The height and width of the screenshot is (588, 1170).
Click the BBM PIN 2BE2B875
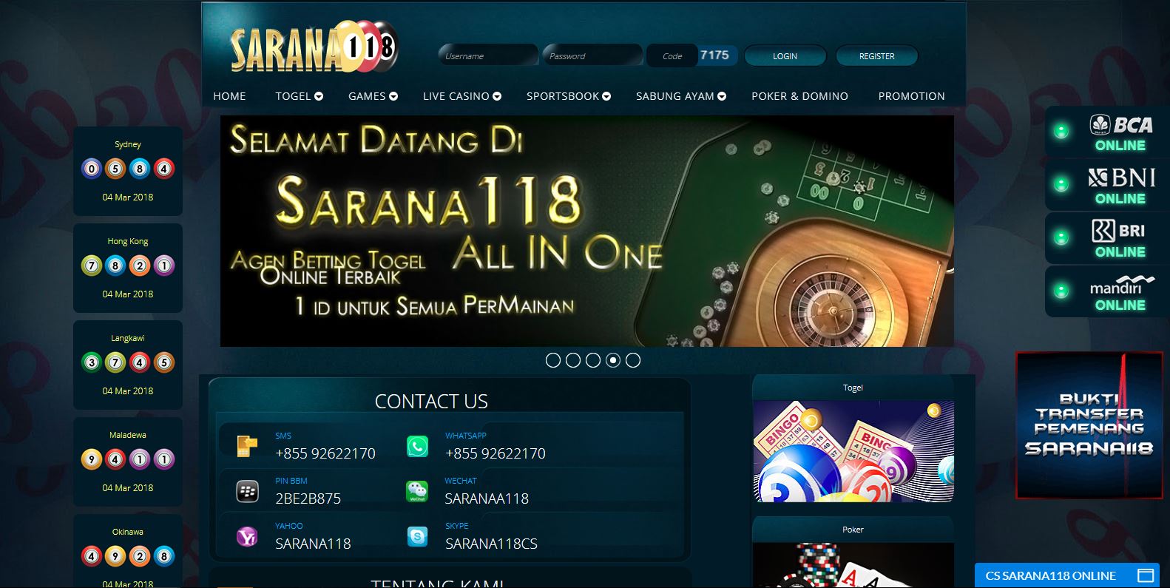308,499
